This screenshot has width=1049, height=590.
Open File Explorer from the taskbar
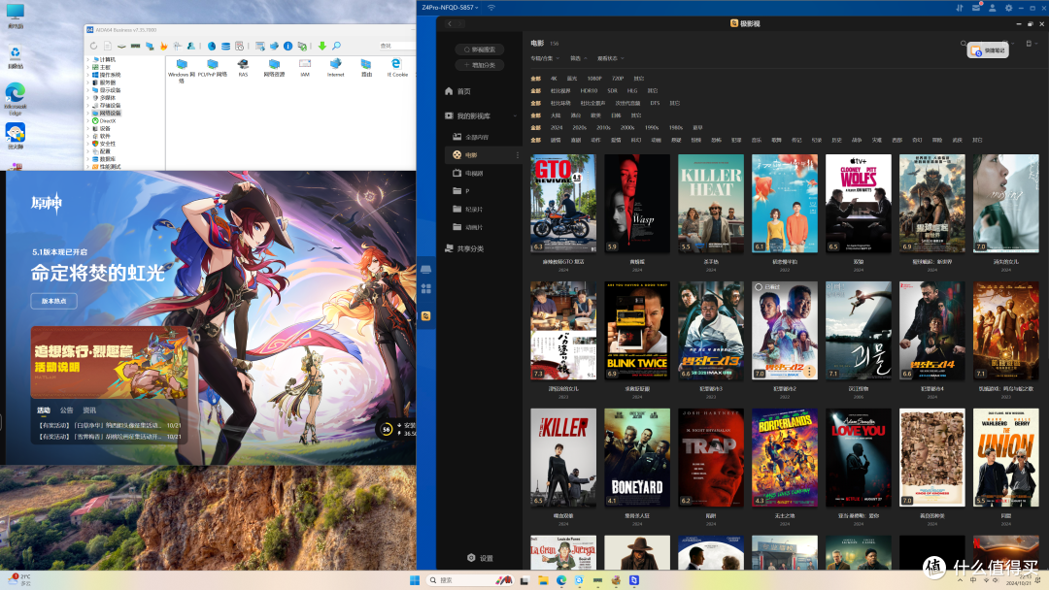(543, 580)
